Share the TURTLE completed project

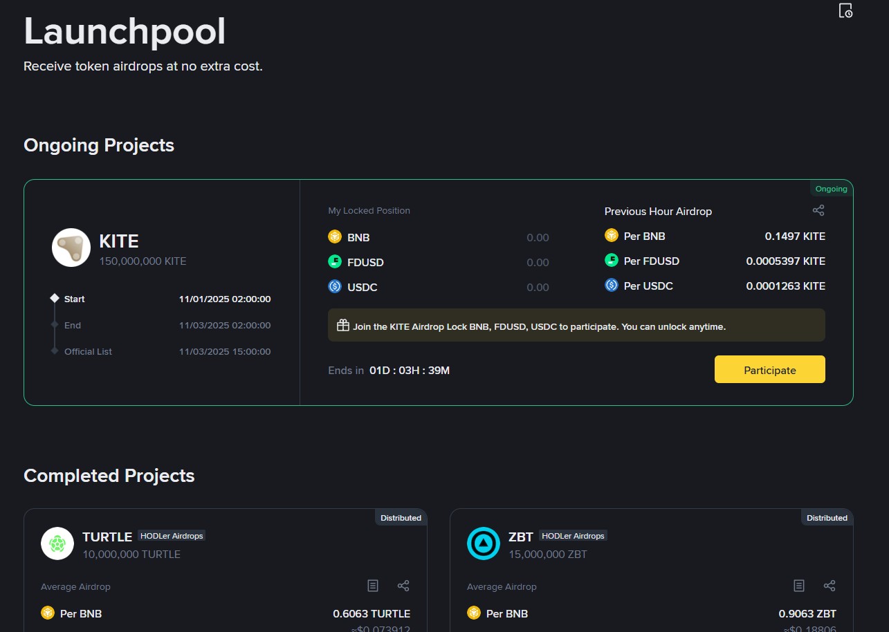point(403,586)
